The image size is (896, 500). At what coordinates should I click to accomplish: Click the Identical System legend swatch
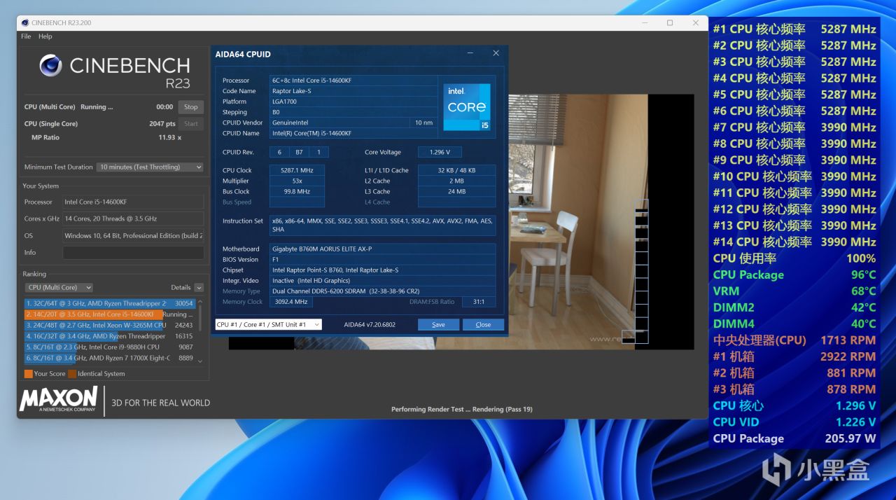72,374
